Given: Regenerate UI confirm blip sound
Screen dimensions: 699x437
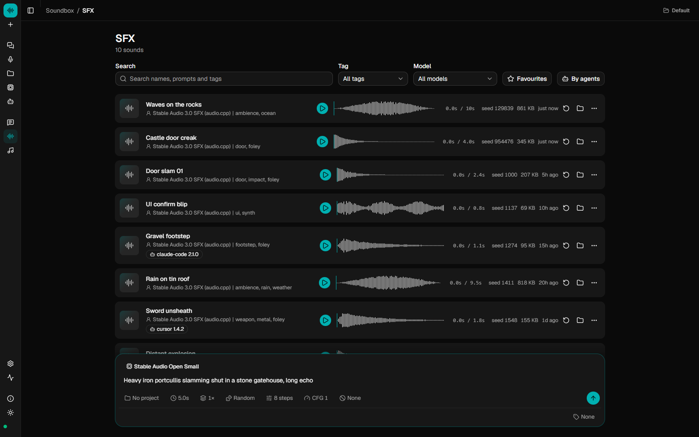Looking at the screenshot, I should (x=566, y=208).
